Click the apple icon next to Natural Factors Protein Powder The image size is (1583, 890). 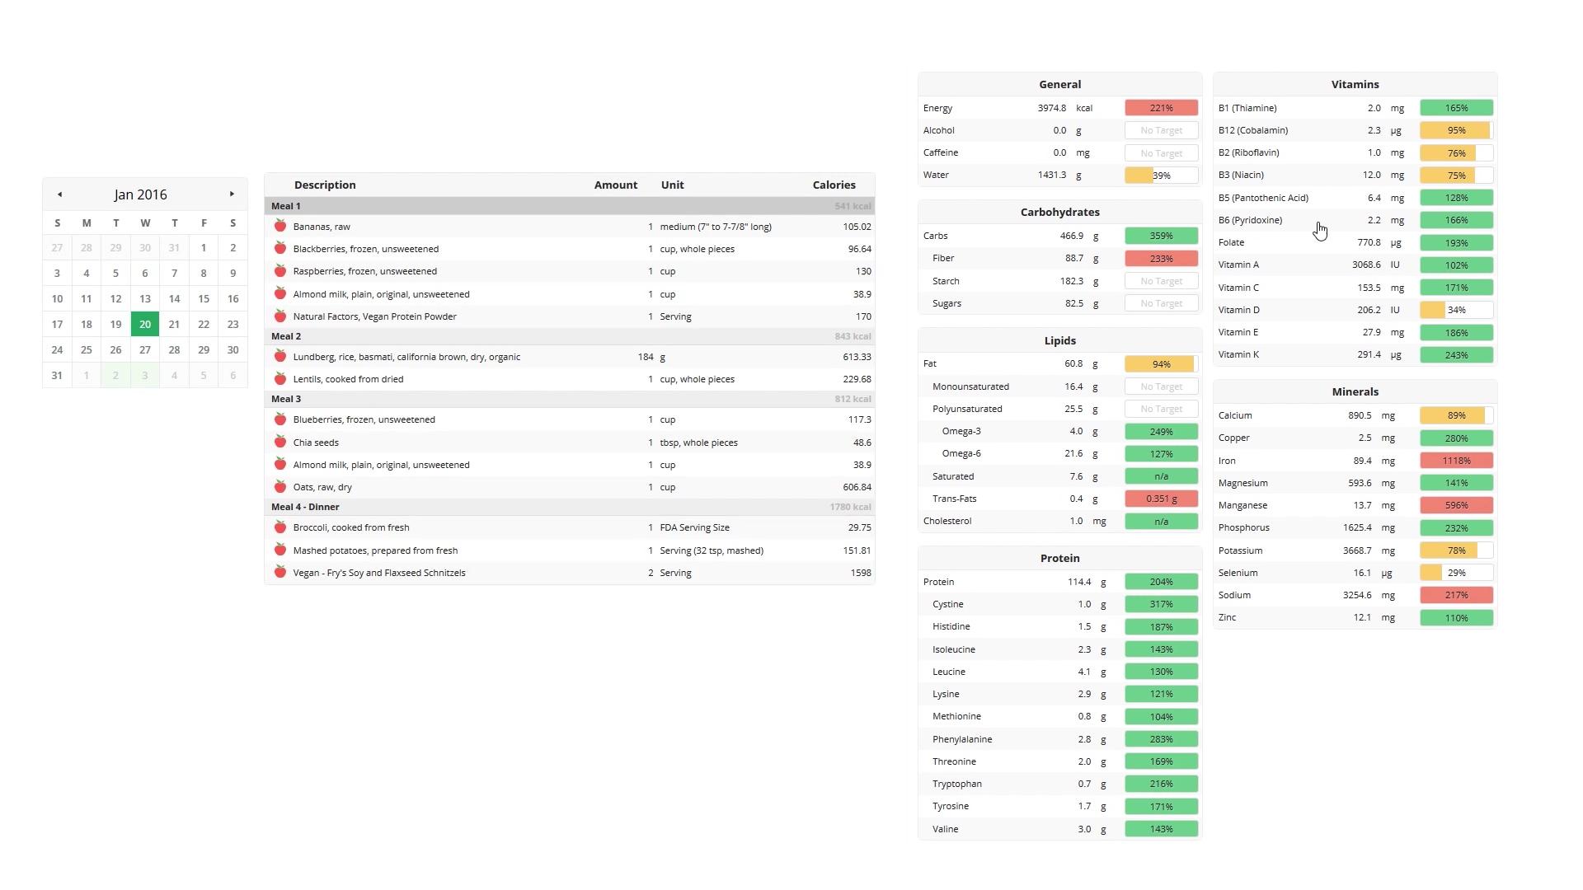(280, 316)
